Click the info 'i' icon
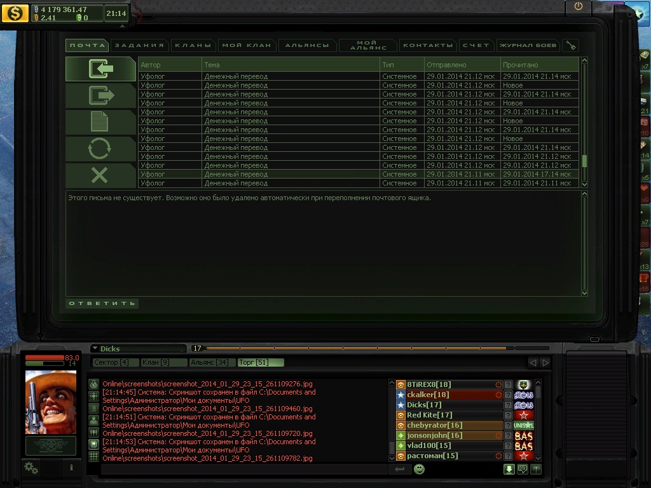The width and height of the screenshot is (651, 488). tap(71, 468)
